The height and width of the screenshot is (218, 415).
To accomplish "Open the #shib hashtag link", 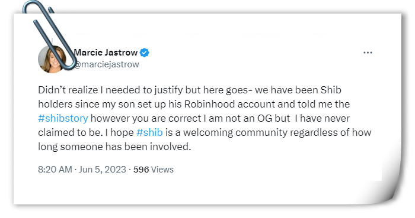I will pos(149,132).
